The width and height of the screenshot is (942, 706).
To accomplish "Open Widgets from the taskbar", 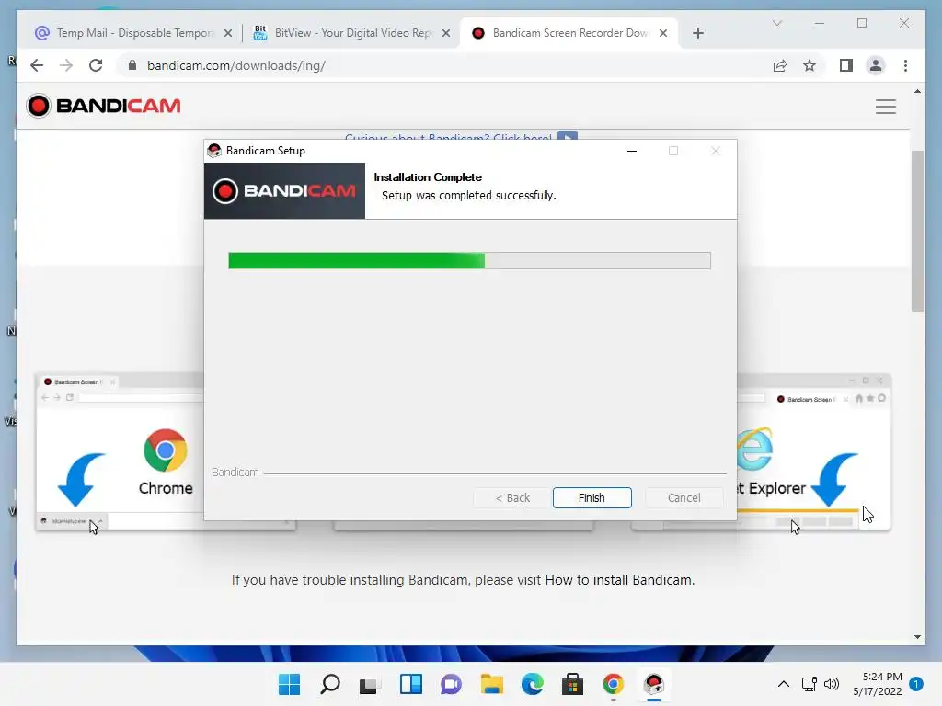I will pyautogui.click(x=411, y=684).
